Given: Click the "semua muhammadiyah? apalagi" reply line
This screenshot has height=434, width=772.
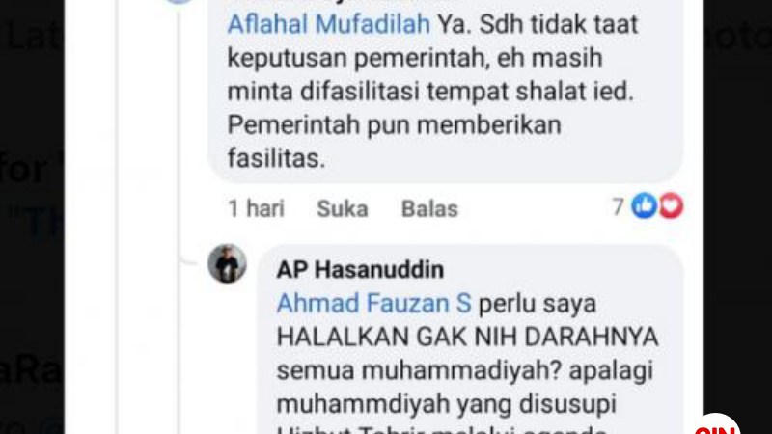Looking at the screenshot, I should coord(465,370).
